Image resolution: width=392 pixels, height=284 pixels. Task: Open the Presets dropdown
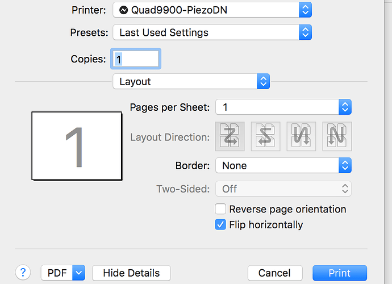pyautogui.click(x=212, y=32)
